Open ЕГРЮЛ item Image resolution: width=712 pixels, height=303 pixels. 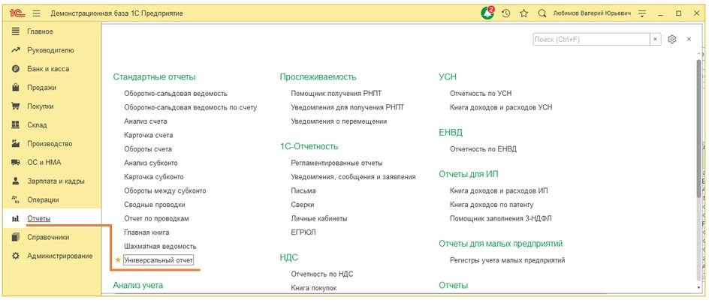[x=303, y=232]
